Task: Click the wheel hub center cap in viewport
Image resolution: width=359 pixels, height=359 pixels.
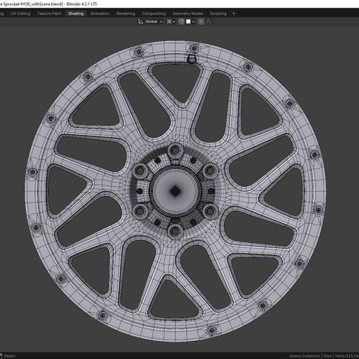Action: [x=175, y=191]
